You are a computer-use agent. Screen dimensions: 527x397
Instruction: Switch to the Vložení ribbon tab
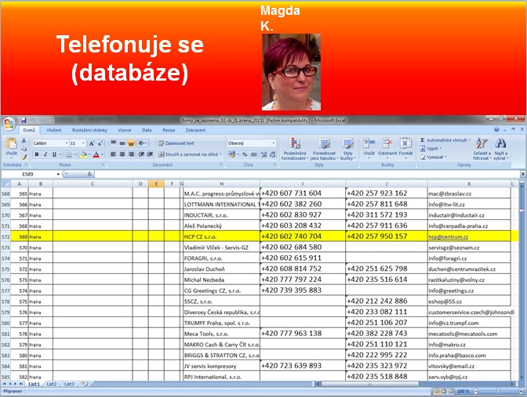click(x=54, y=130)
